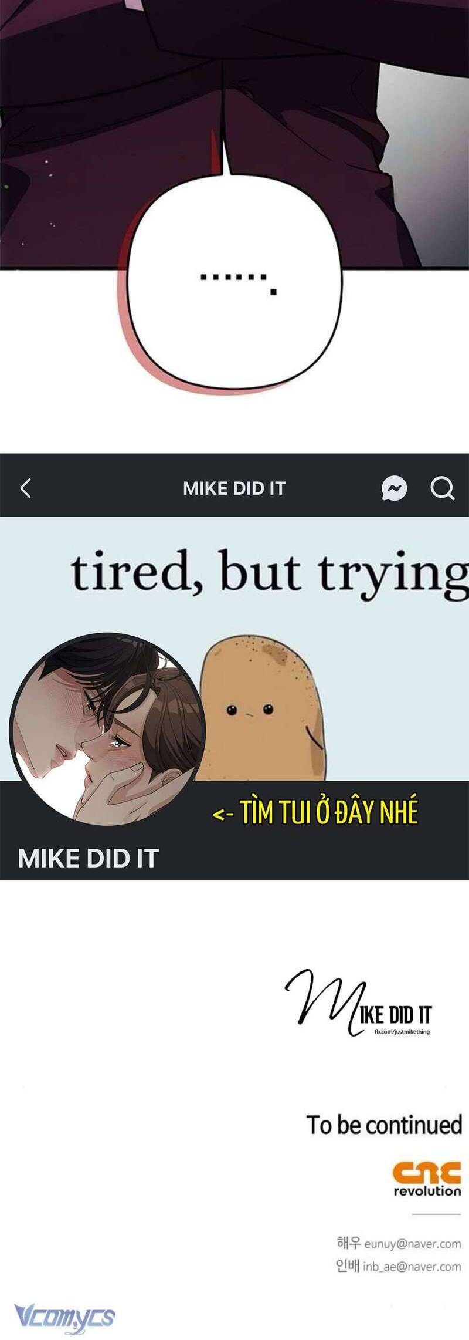Open the Messenger chat icon
The image size is (469, 1340).
394,488
